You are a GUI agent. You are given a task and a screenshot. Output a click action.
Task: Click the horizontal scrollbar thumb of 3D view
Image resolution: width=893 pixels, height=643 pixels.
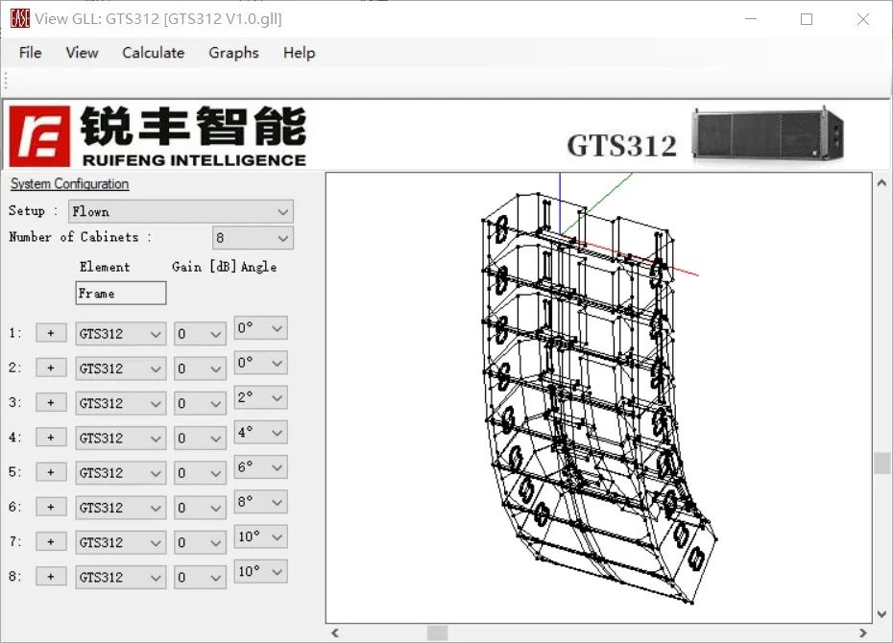(x=438, y=632)
